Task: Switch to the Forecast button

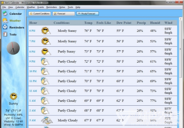Action: pos(64,14)
